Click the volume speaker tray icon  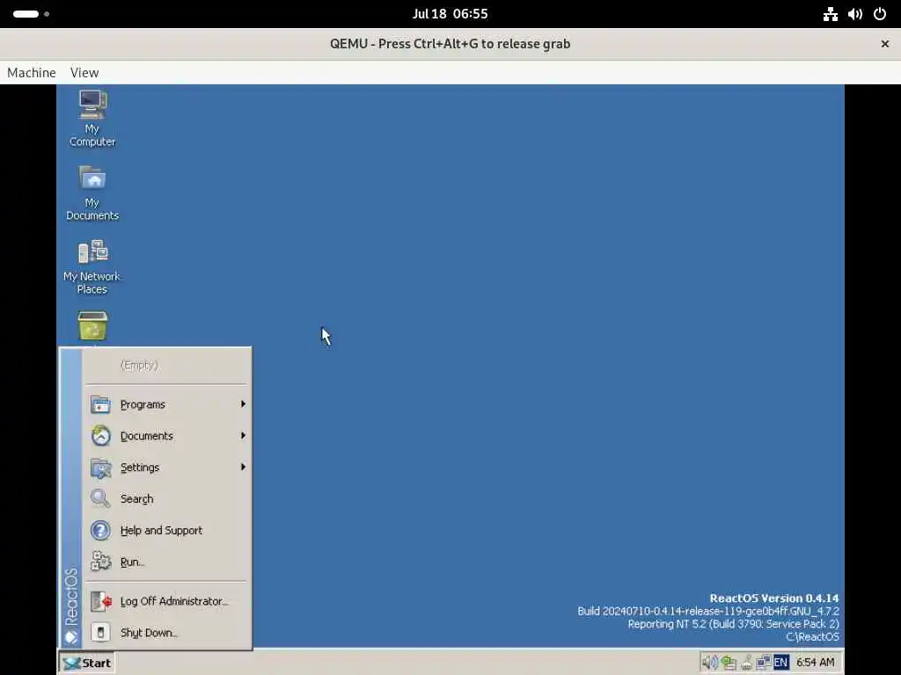pos(710,663)
